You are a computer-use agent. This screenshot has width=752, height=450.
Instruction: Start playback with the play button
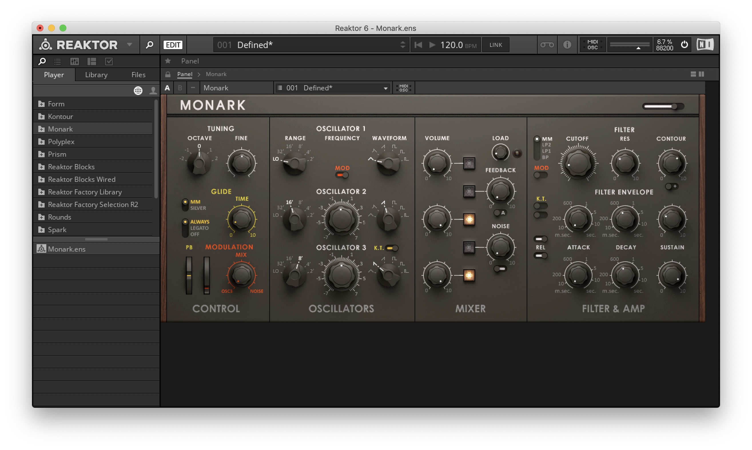(432, 45)
